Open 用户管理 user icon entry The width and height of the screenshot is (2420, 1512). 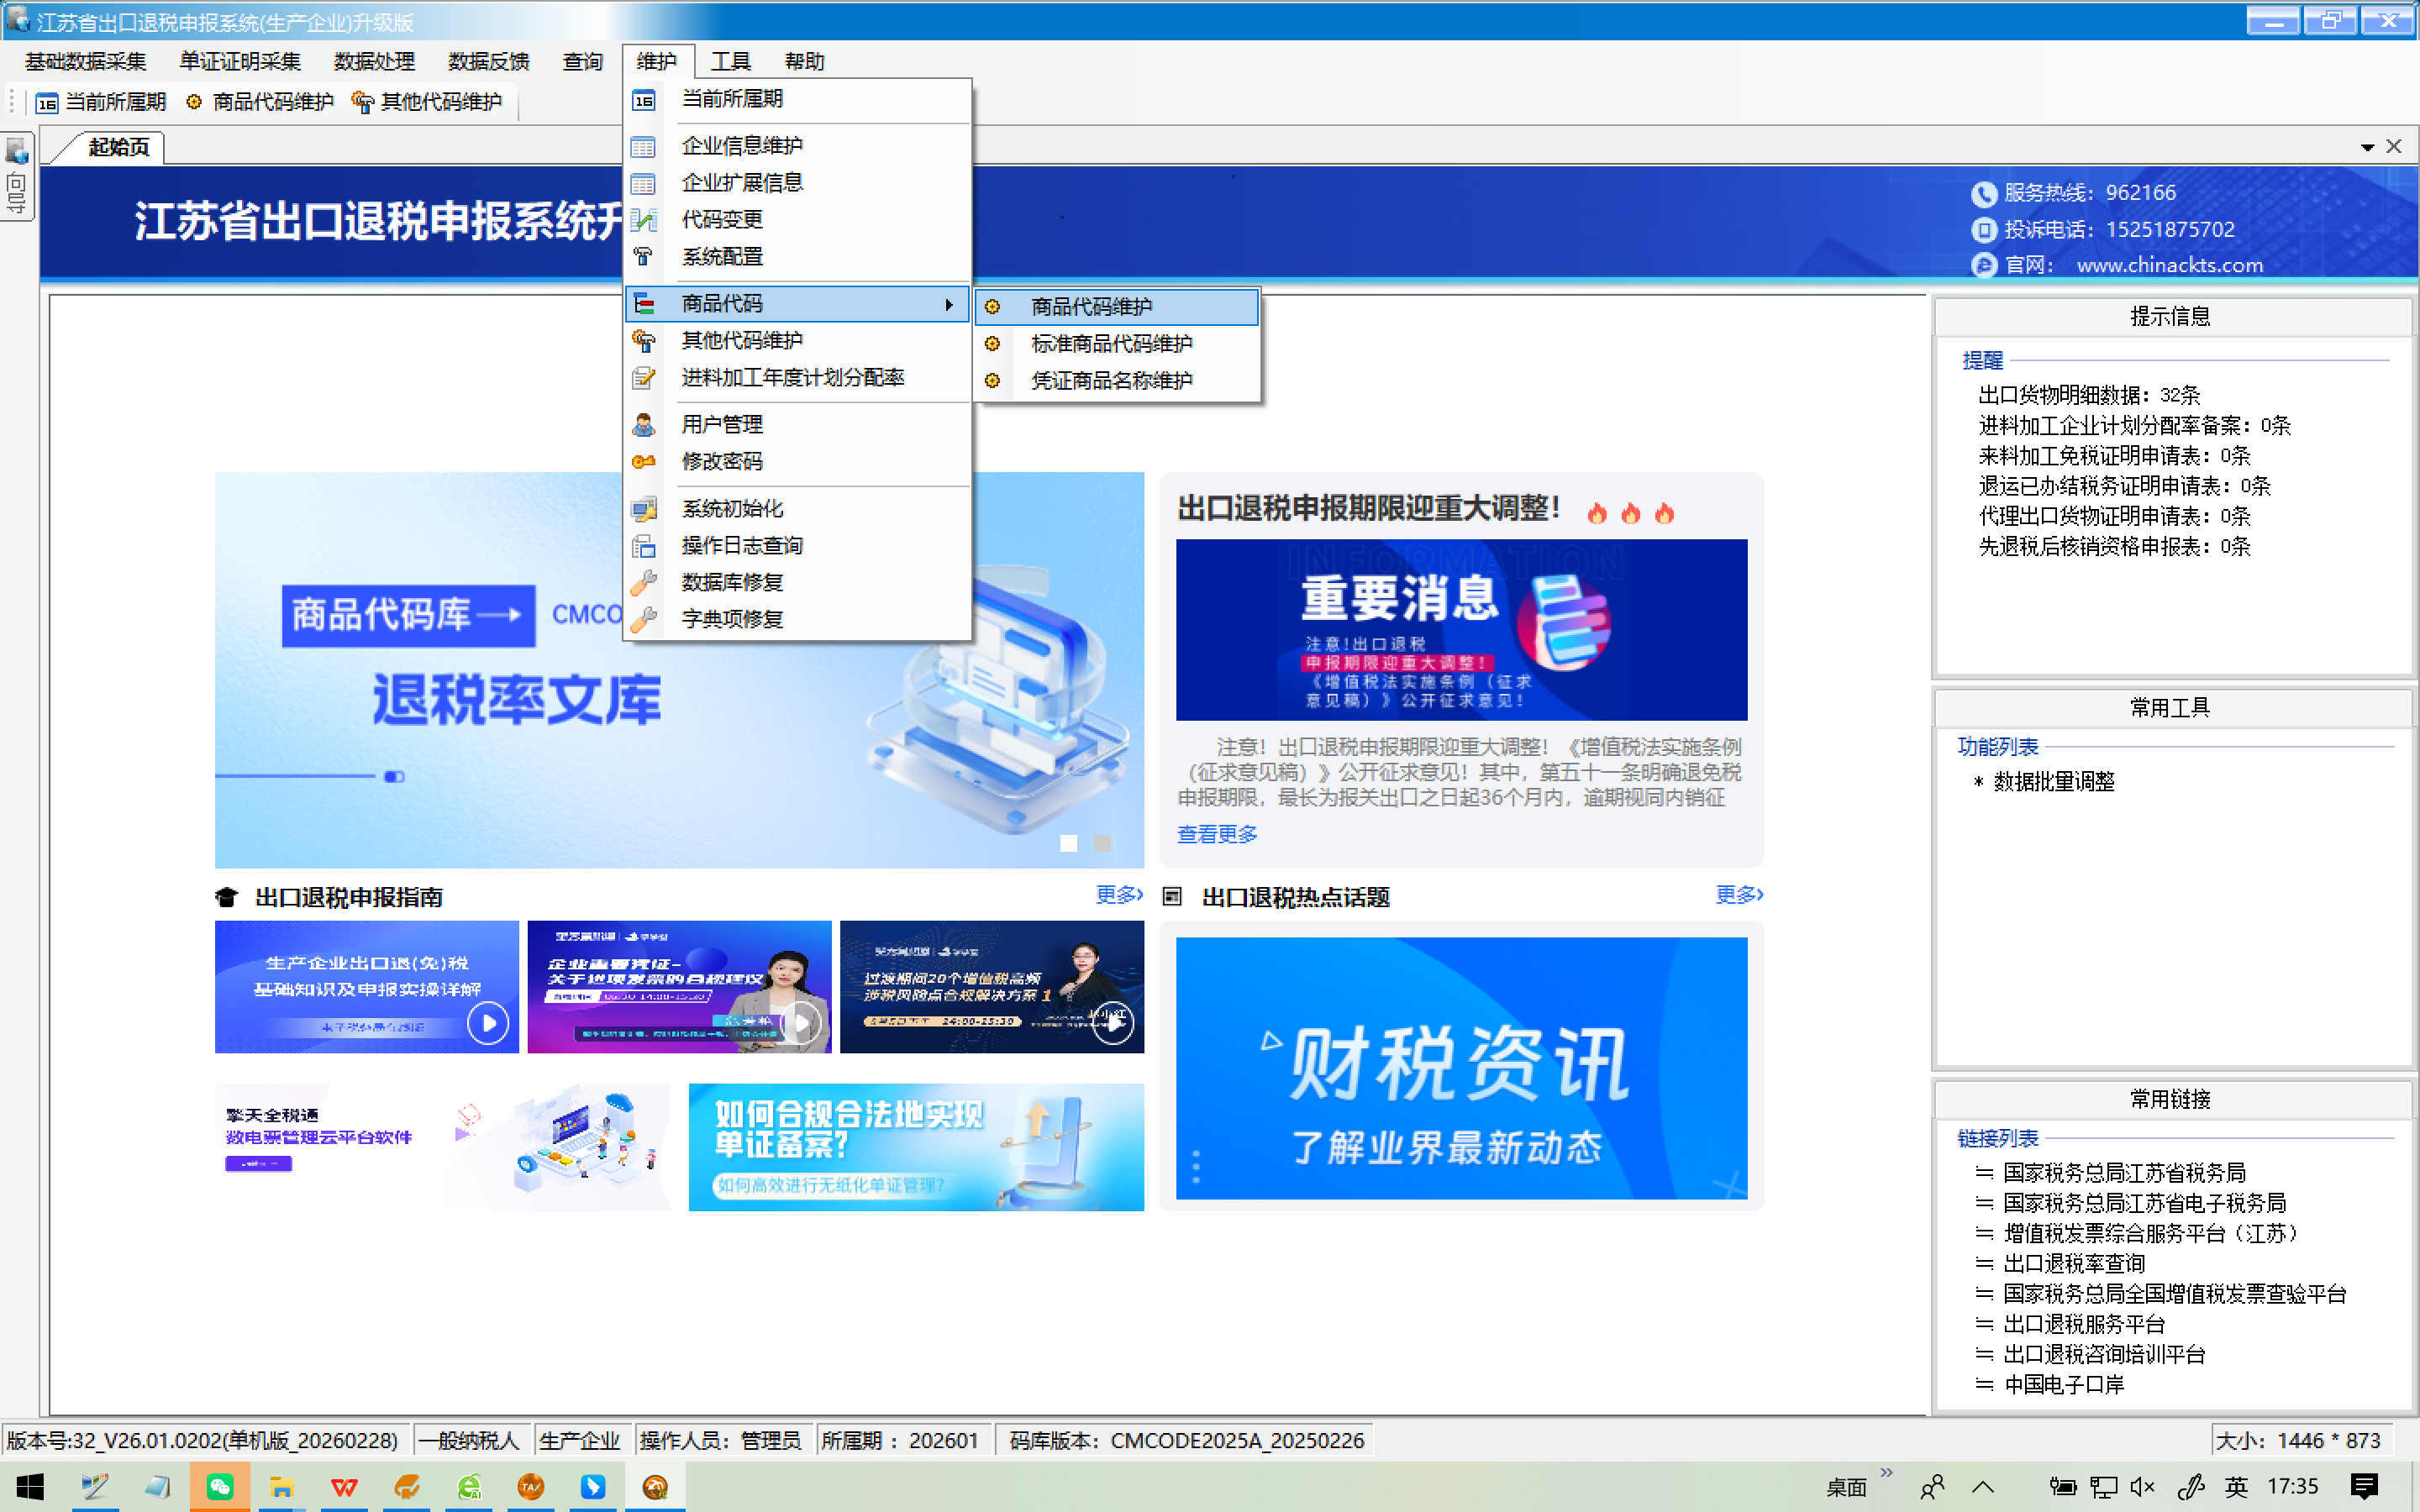(722, 424)
